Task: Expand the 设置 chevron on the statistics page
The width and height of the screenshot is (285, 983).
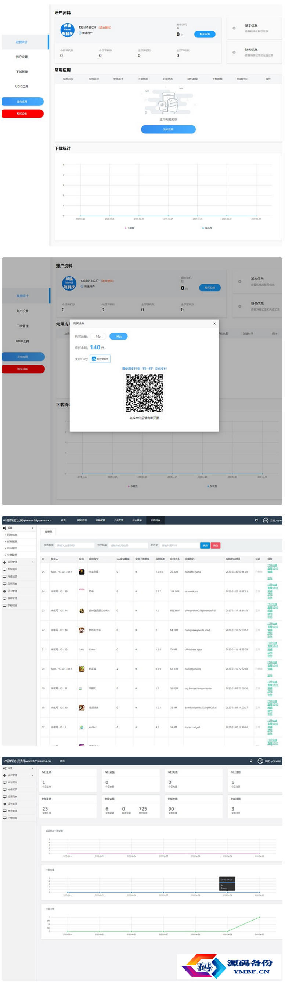Action: 33,768
